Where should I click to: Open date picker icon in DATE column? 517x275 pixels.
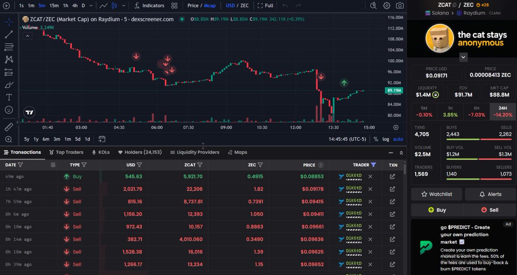[53, 165]
